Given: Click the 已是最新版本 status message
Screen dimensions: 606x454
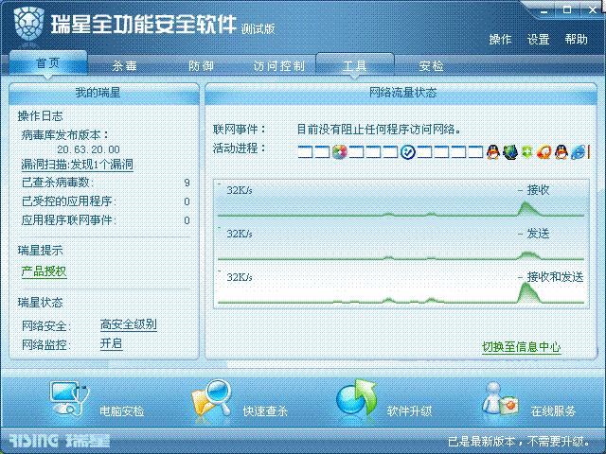Looking at the screenshot, I should click(519, 442).
